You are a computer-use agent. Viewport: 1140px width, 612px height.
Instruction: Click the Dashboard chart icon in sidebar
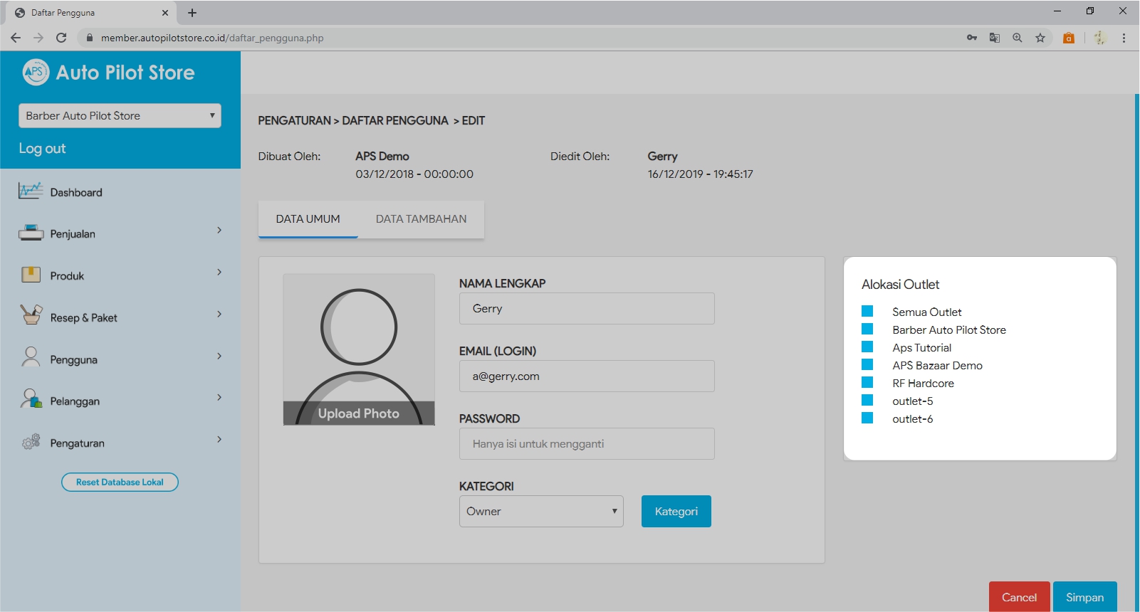tap(31, 191)
